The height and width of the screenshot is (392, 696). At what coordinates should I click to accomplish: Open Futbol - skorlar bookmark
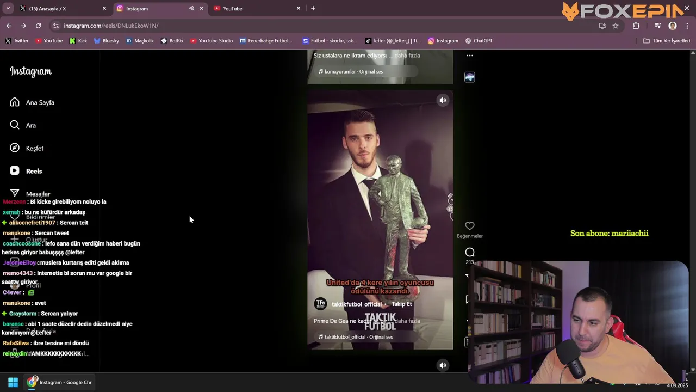click(330, 41)
